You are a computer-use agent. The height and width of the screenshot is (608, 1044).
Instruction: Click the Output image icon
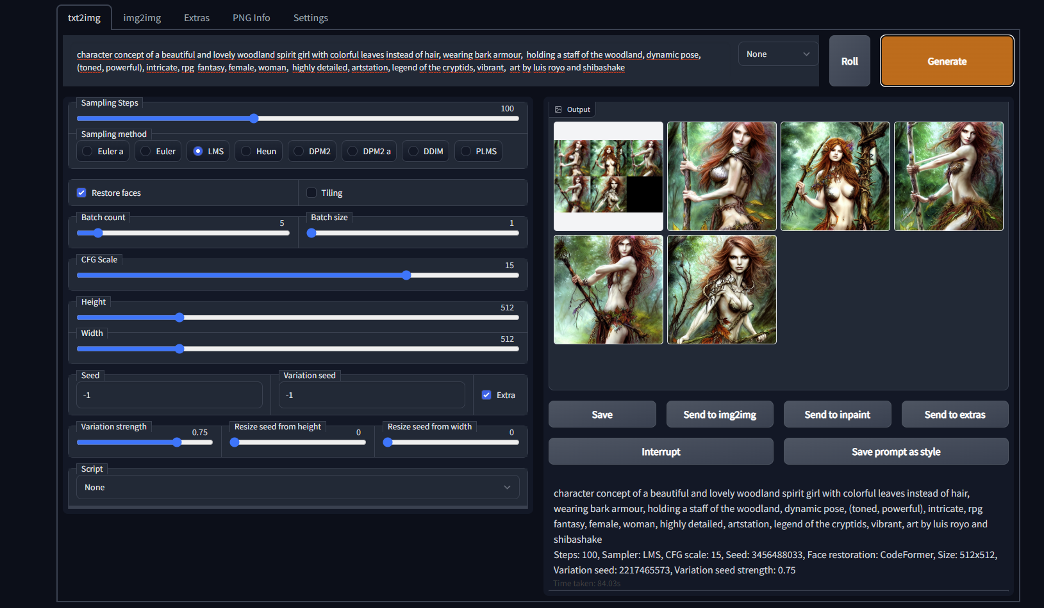tap(558, 109)
